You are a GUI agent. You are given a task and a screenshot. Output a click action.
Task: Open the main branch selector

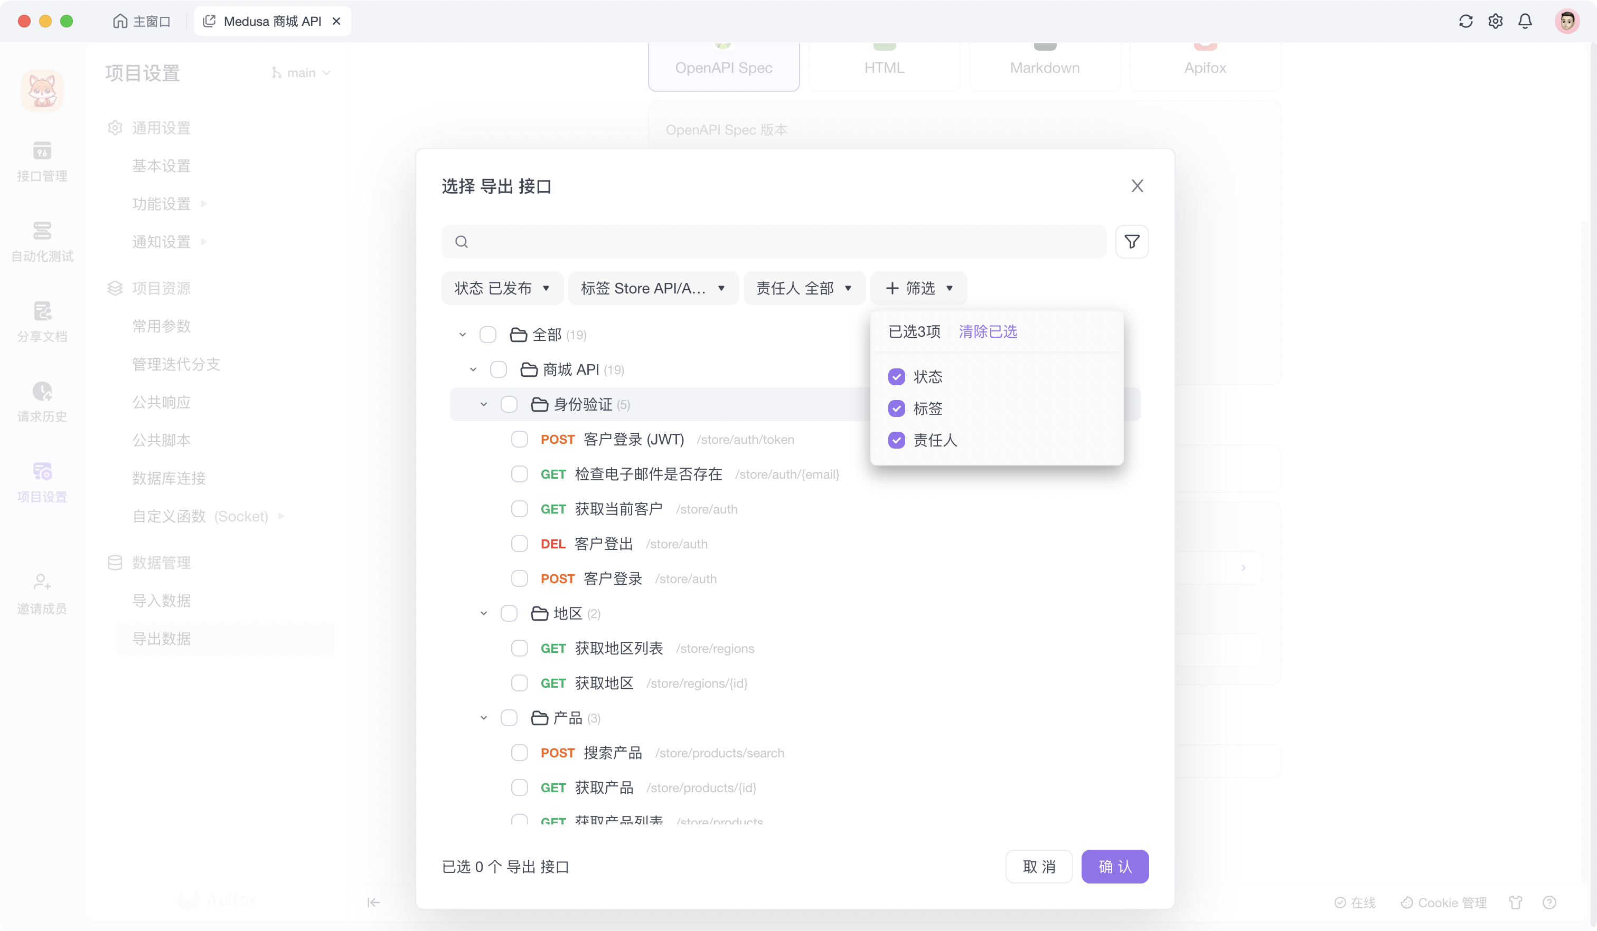[301, 72]
